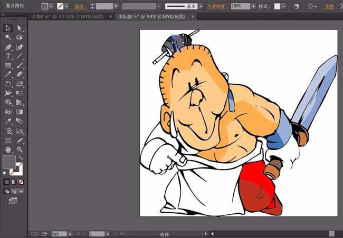The height and width of the screenshot is (238, 343).
Task: Click the Recolor Artwork icon
Action: click(297, 6)
